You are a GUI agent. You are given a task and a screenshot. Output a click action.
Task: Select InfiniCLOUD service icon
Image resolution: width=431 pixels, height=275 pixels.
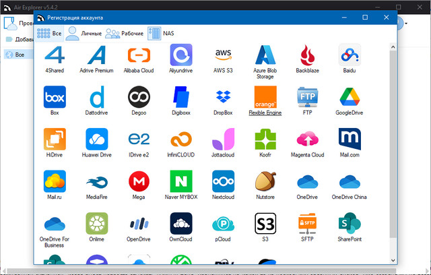[181, 139]
